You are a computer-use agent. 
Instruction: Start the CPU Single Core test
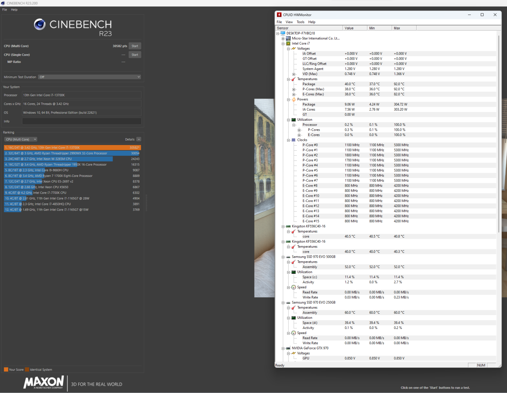135,55
